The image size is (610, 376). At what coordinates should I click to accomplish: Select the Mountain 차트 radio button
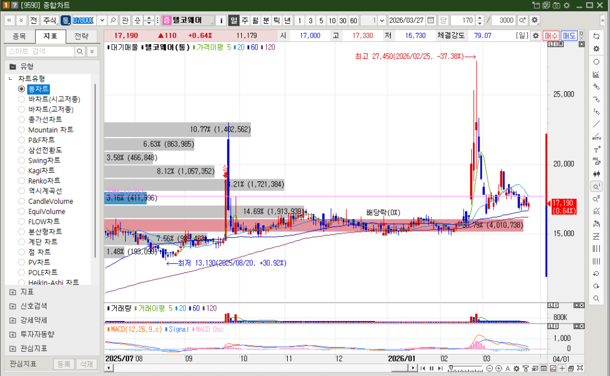[x=21, y=130]
